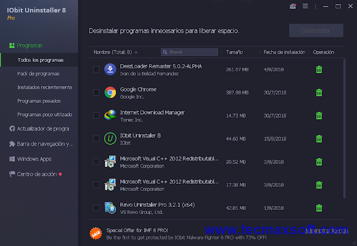
Task: Click the Google Chrome logo icon
Action: click(x=110, y=92)
